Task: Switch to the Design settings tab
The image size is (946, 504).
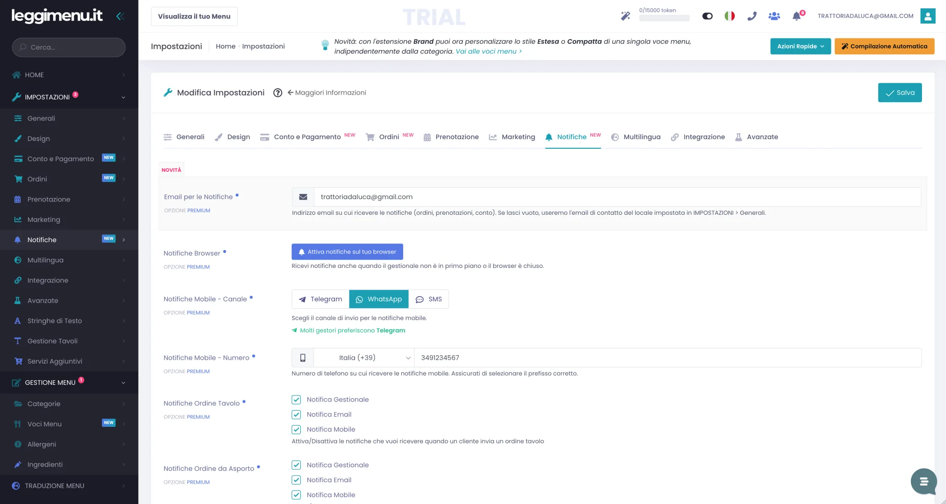Action: pyautogui.click(x=232, y=137)
